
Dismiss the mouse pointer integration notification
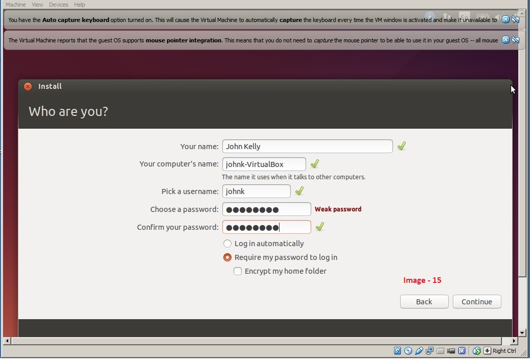click(x=505, y=40)
